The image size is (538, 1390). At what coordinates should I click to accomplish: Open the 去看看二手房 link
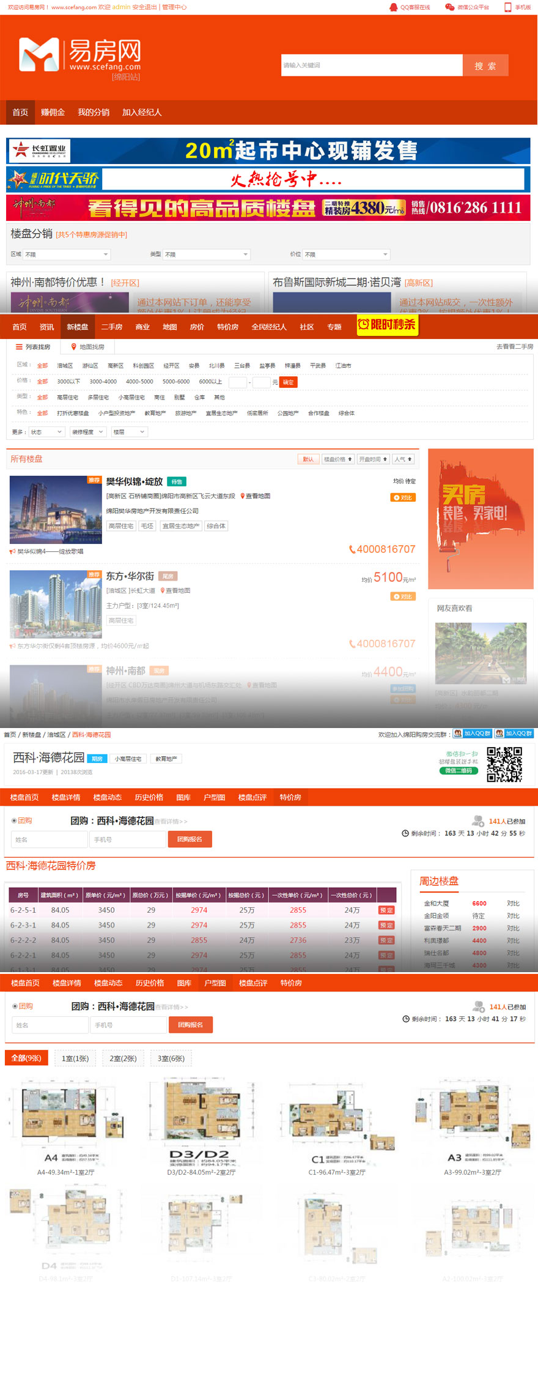coord(514,347)
